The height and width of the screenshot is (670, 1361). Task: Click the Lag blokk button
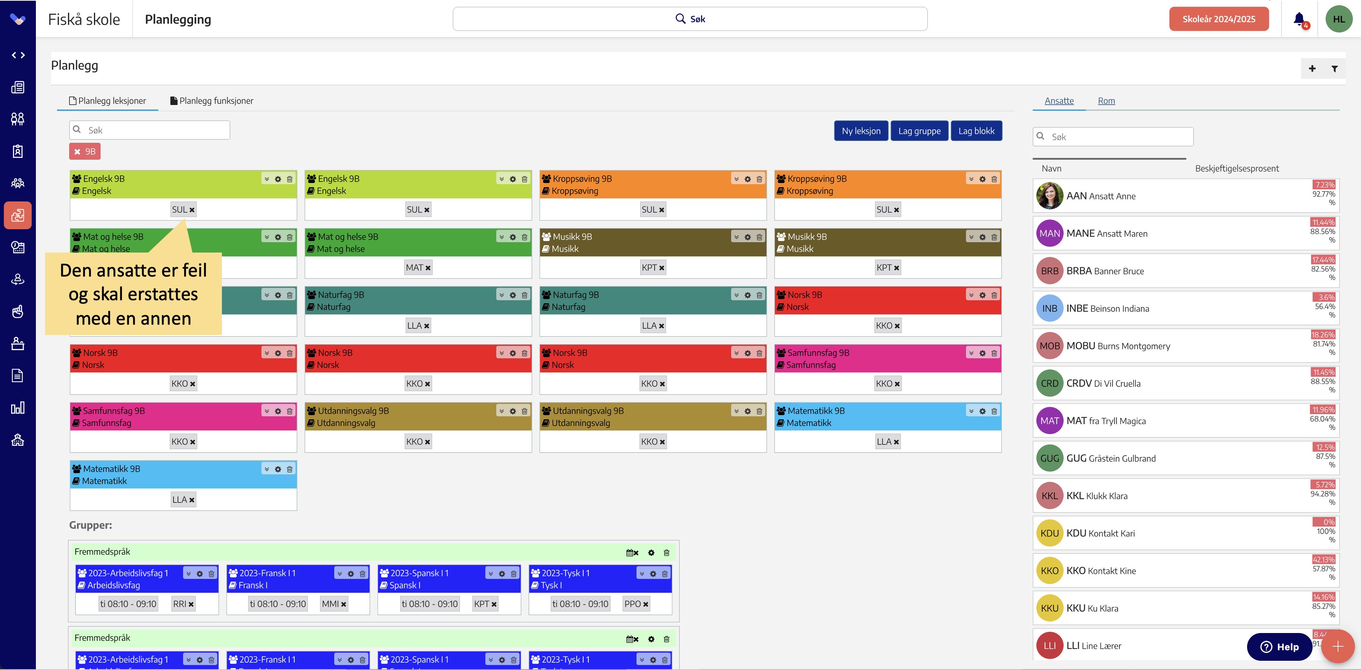976,131
